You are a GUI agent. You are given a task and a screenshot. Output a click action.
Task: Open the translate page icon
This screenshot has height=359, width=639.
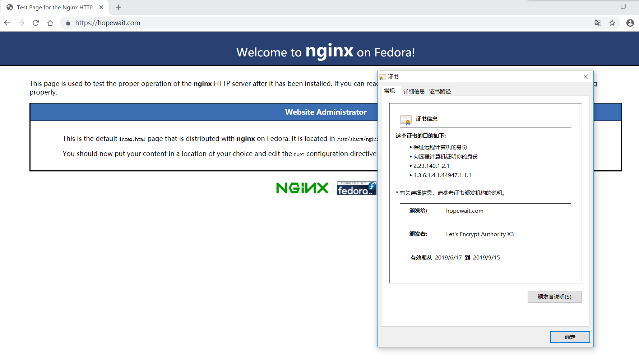click(598, 23)
